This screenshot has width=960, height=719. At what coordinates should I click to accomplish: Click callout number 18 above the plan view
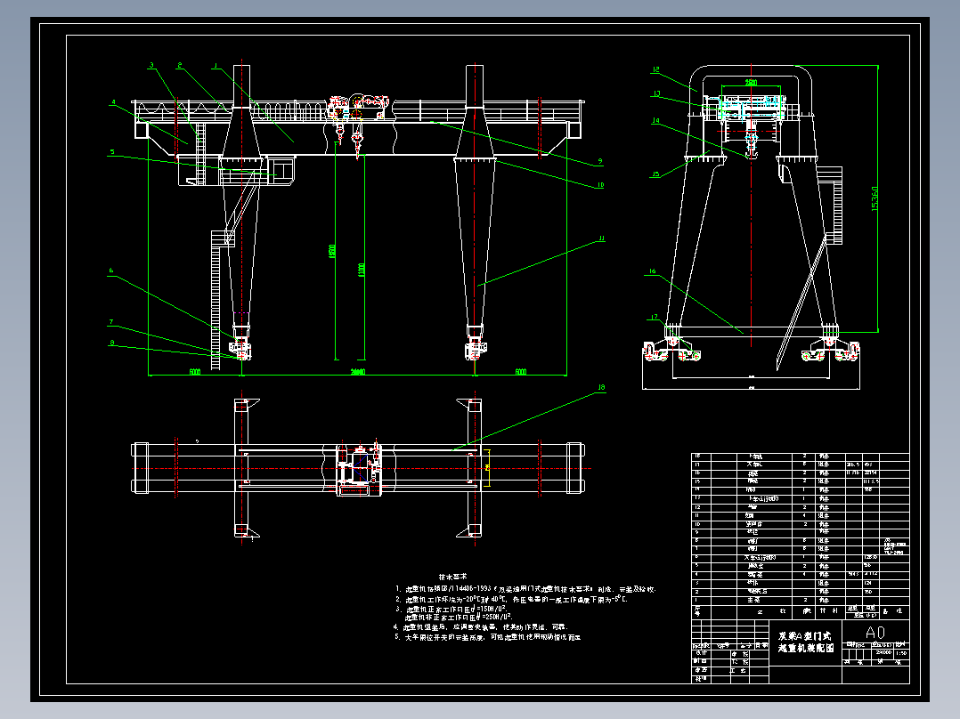pyautogui.click(x=601, y=387)
